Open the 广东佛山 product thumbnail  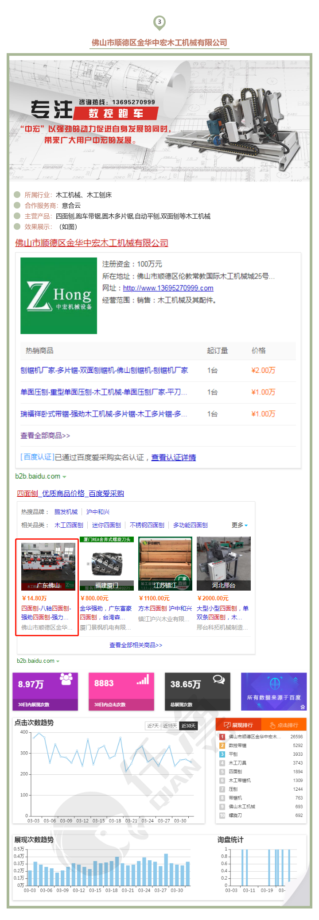48,566
